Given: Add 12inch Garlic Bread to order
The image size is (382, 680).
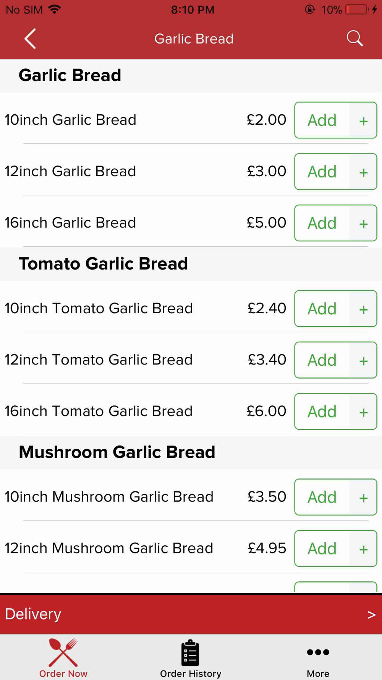Looking at the screenshot, I should pos(322,172).
